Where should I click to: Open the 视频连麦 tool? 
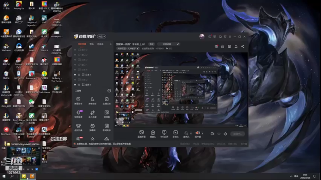click(x=78, y=114)
